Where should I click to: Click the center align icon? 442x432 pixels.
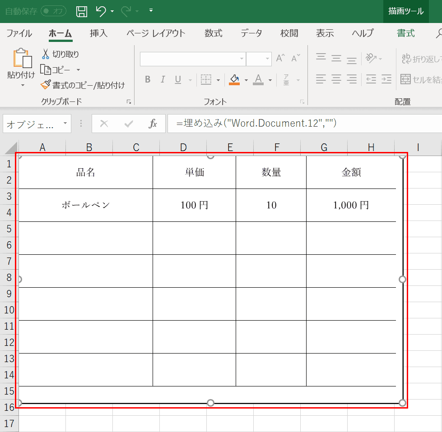tap(336, 79)
